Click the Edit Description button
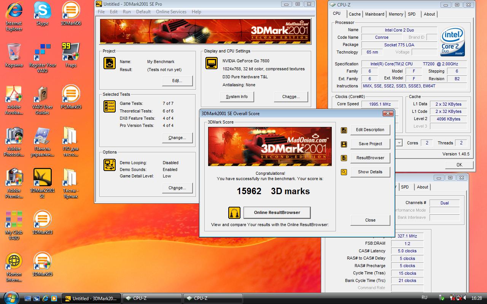This screenshot has width=487, height=304. click(x=370, y=130)
